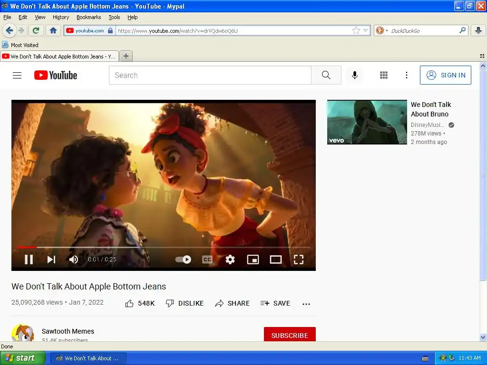The image size is (487, 365).
Task: Reload the page with the refresh icon
Action: click(36, 30)
